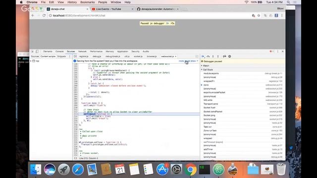
Task: Open the socket.js file tab
Action: (x=138, y=56)
